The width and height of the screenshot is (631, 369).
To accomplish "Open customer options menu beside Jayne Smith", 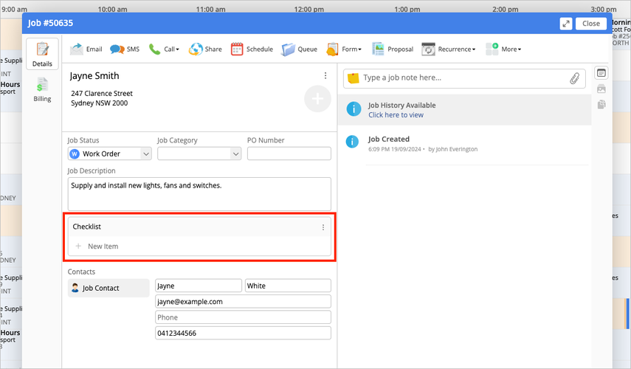I will 325,76.
